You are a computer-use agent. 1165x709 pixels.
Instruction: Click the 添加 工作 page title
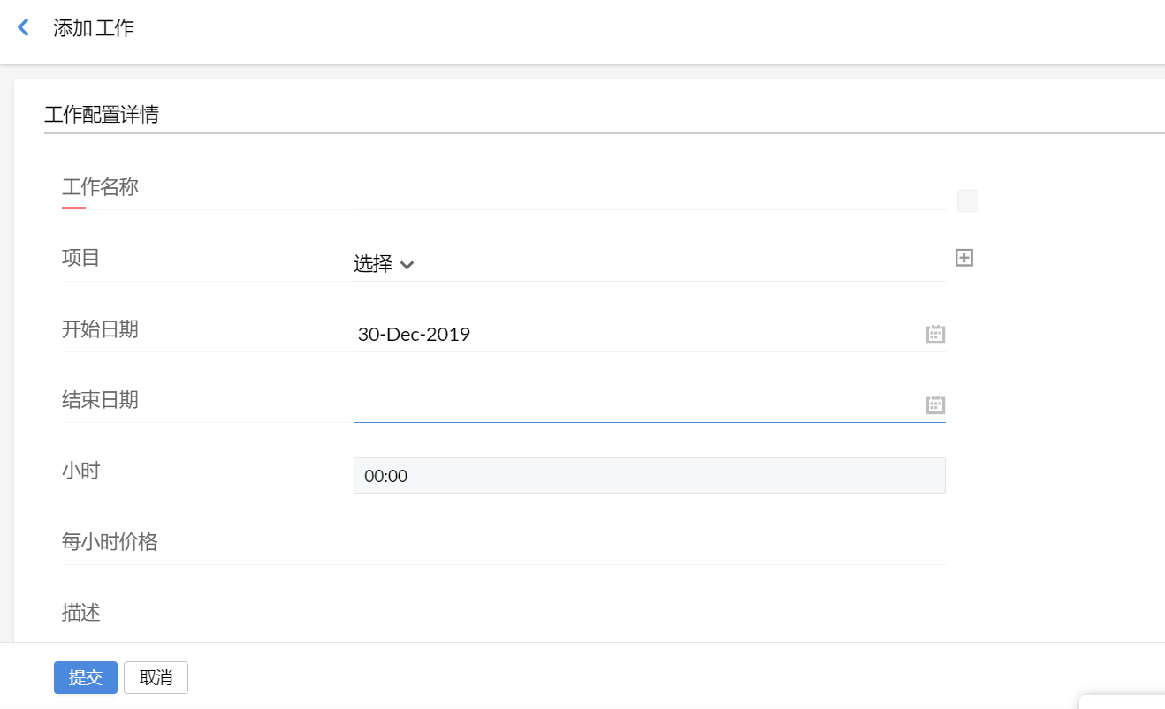coord(94,28)
